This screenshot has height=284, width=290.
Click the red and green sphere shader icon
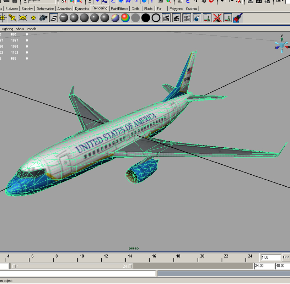[x=125, y=18]
